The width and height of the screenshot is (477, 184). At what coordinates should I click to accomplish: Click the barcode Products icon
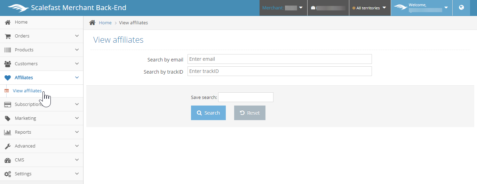click(x=7, y=50)
